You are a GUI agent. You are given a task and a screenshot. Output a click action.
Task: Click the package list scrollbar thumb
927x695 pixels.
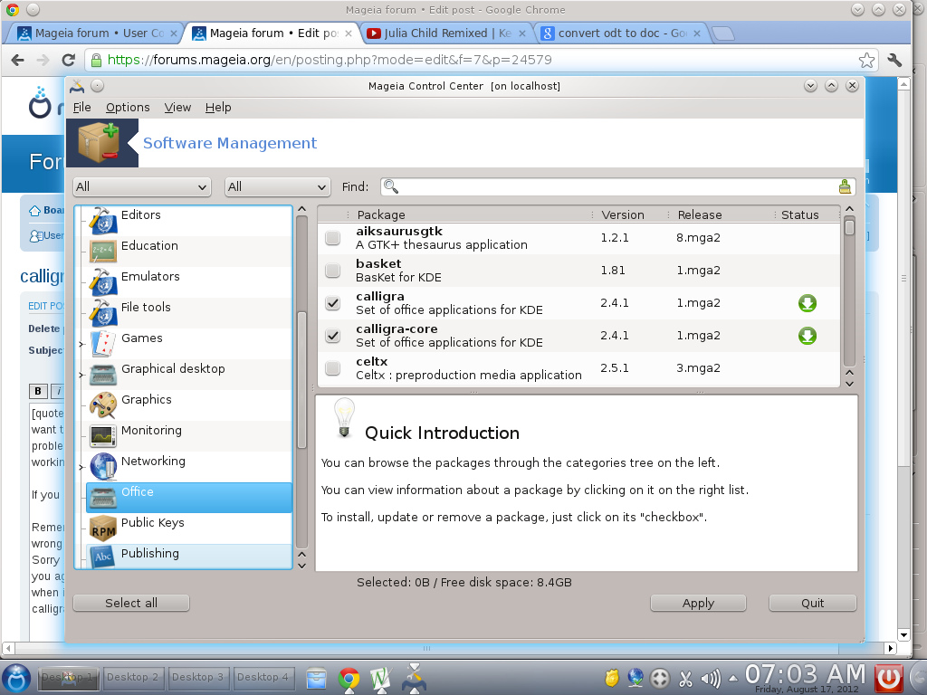849,227
